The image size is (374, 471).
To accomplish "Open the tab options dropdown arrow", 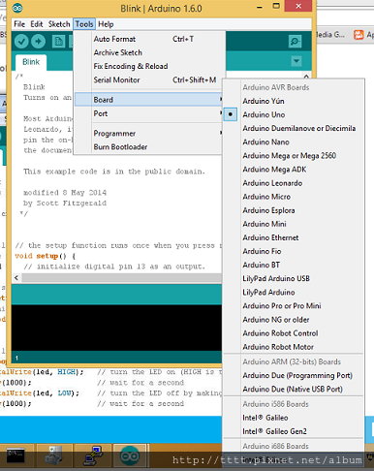I will coord(296,61).
